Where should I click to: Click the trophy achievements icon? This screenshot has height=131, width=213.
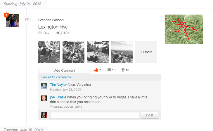[123, 70]
